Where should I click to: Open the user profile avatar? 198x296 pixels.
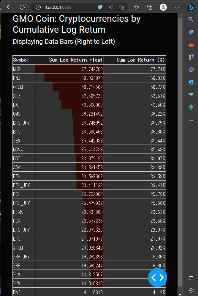tap(163, 7)
